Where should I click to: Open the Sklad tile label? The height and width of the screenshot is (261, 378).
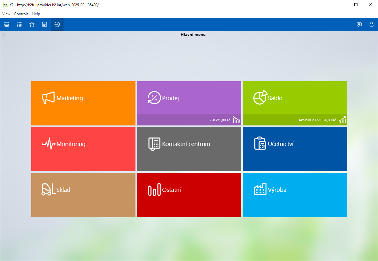click(x=63, y=190)
